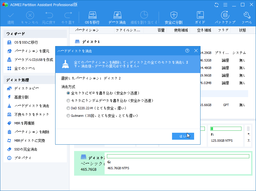Click the 容量 column header

click(161, 30)
